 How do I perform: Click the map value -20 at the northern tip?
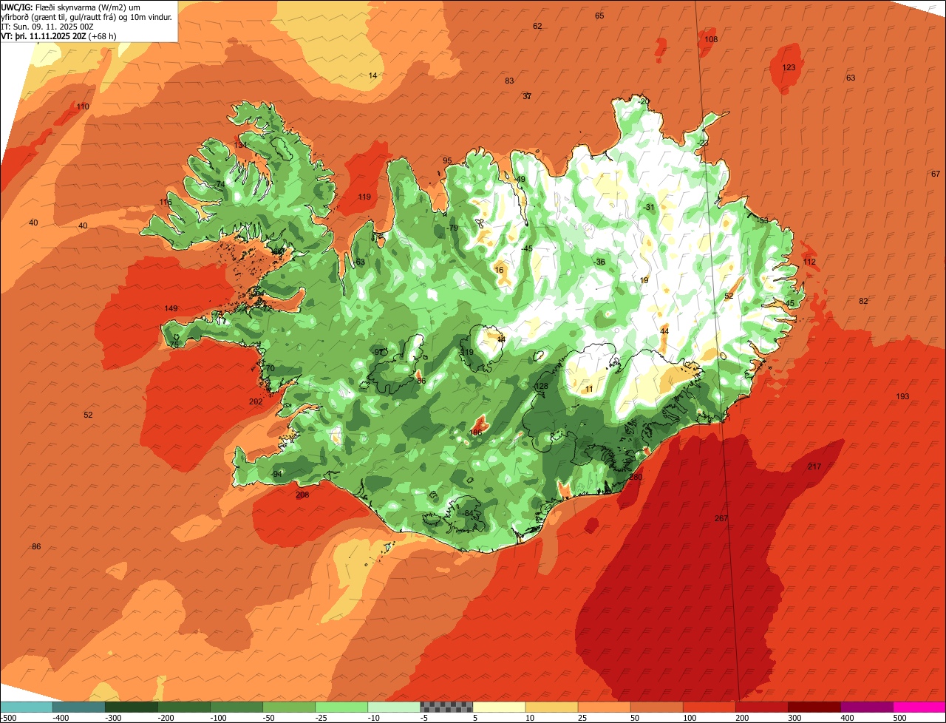pyautogui.click(x=644, y=101)
